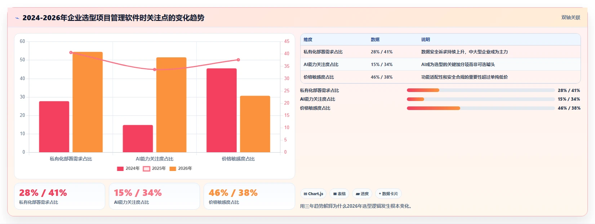Click the line point above AI能力关注度占比
595x224 pixels.
point(155,70)
